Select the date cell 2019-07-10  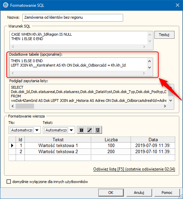pyautogui.click(x=153, y=151)
